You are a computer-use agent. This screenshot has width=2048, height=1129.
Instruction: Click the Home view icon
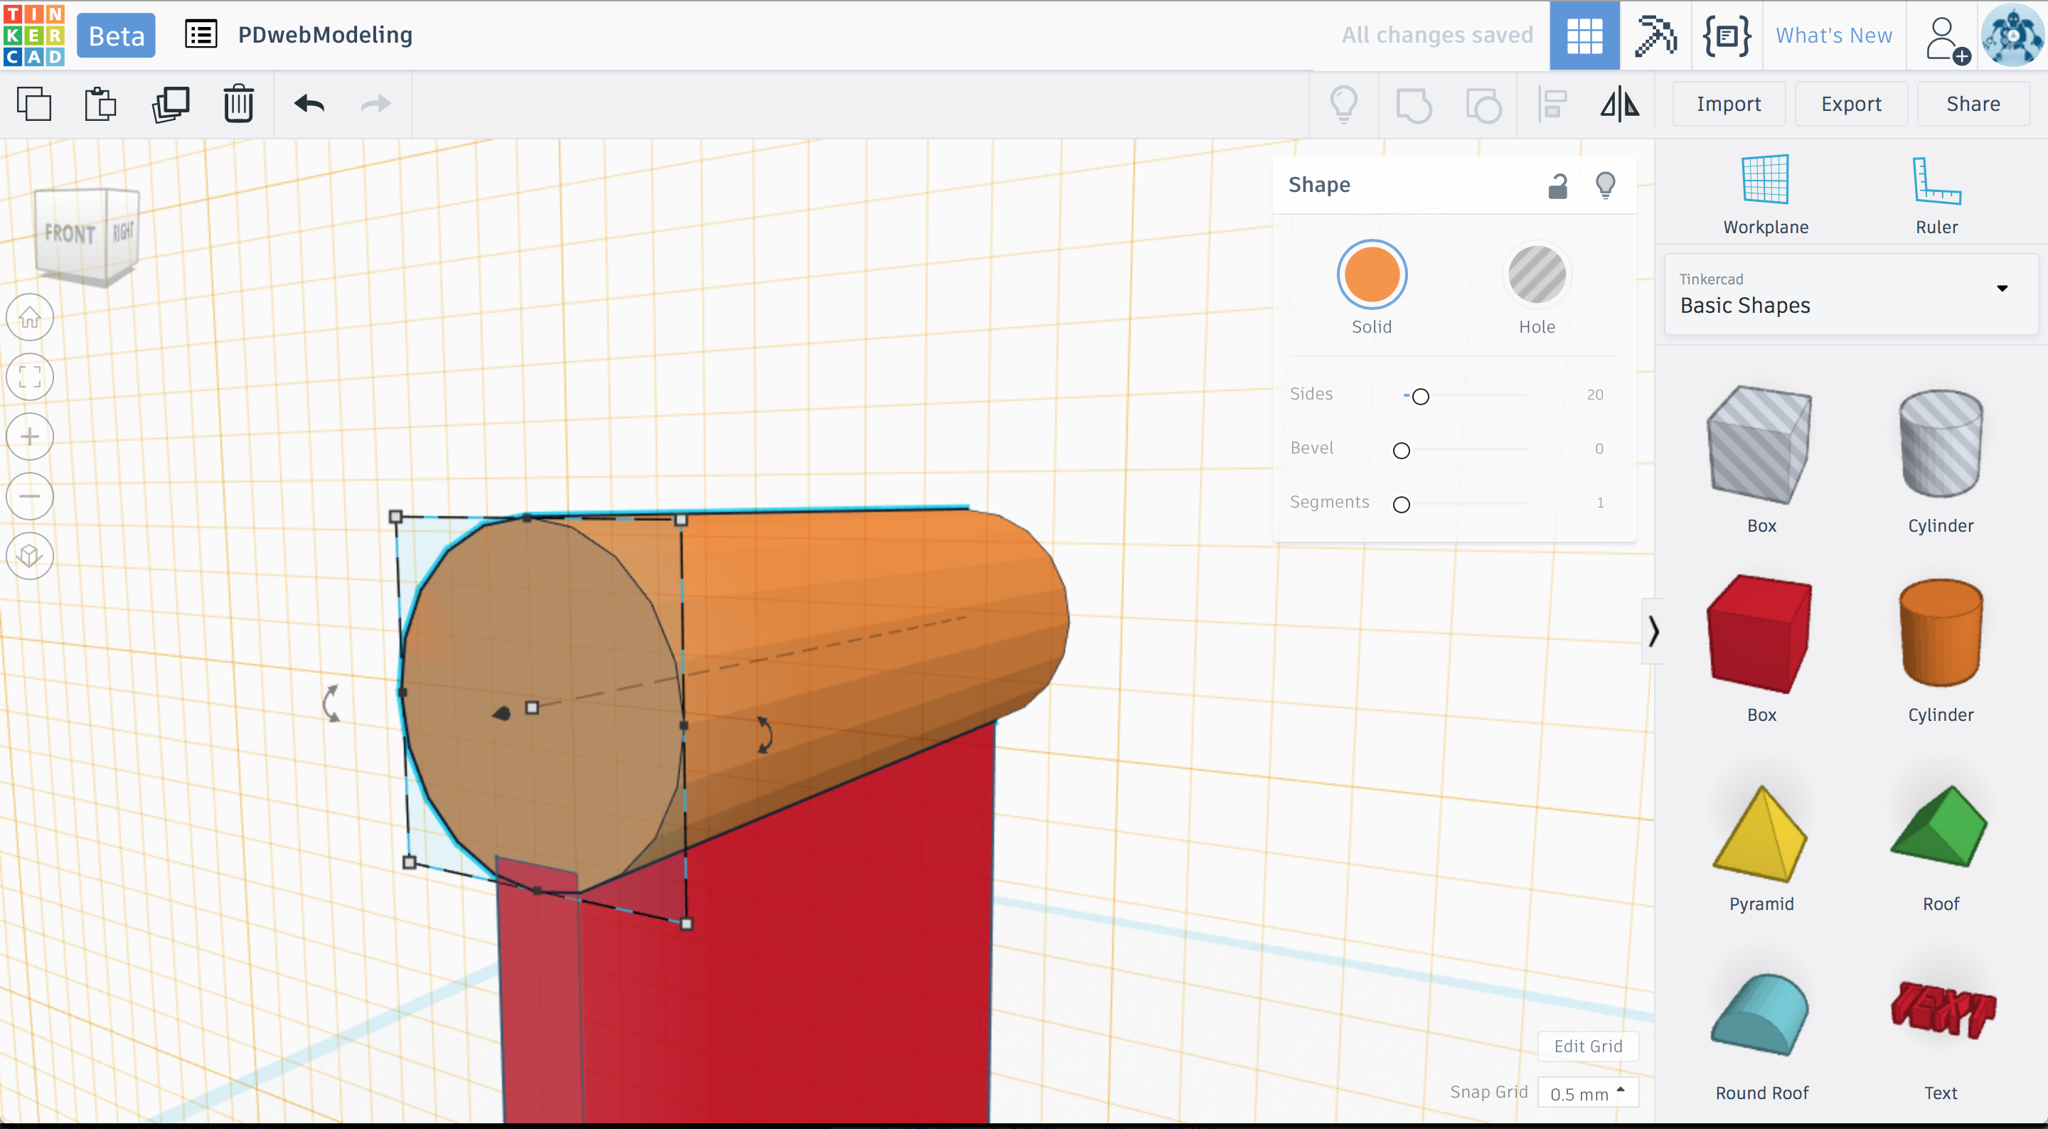(x=30, y=318)
